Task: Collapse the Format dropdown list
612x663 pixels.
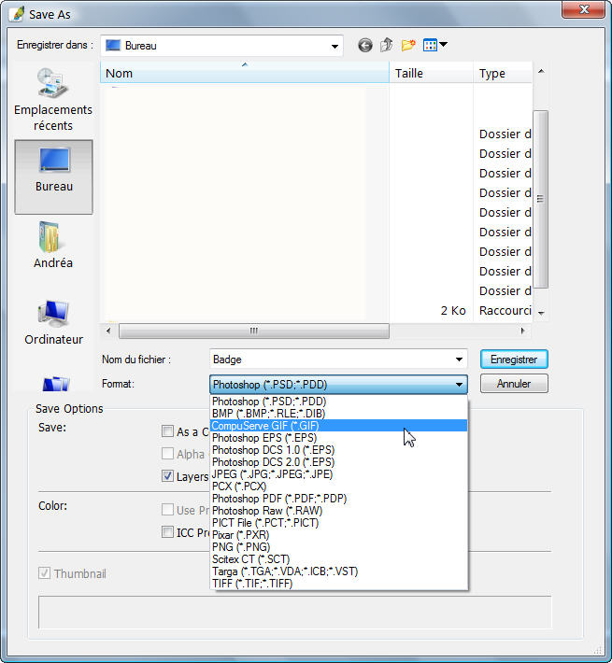Action: point(459,385)
